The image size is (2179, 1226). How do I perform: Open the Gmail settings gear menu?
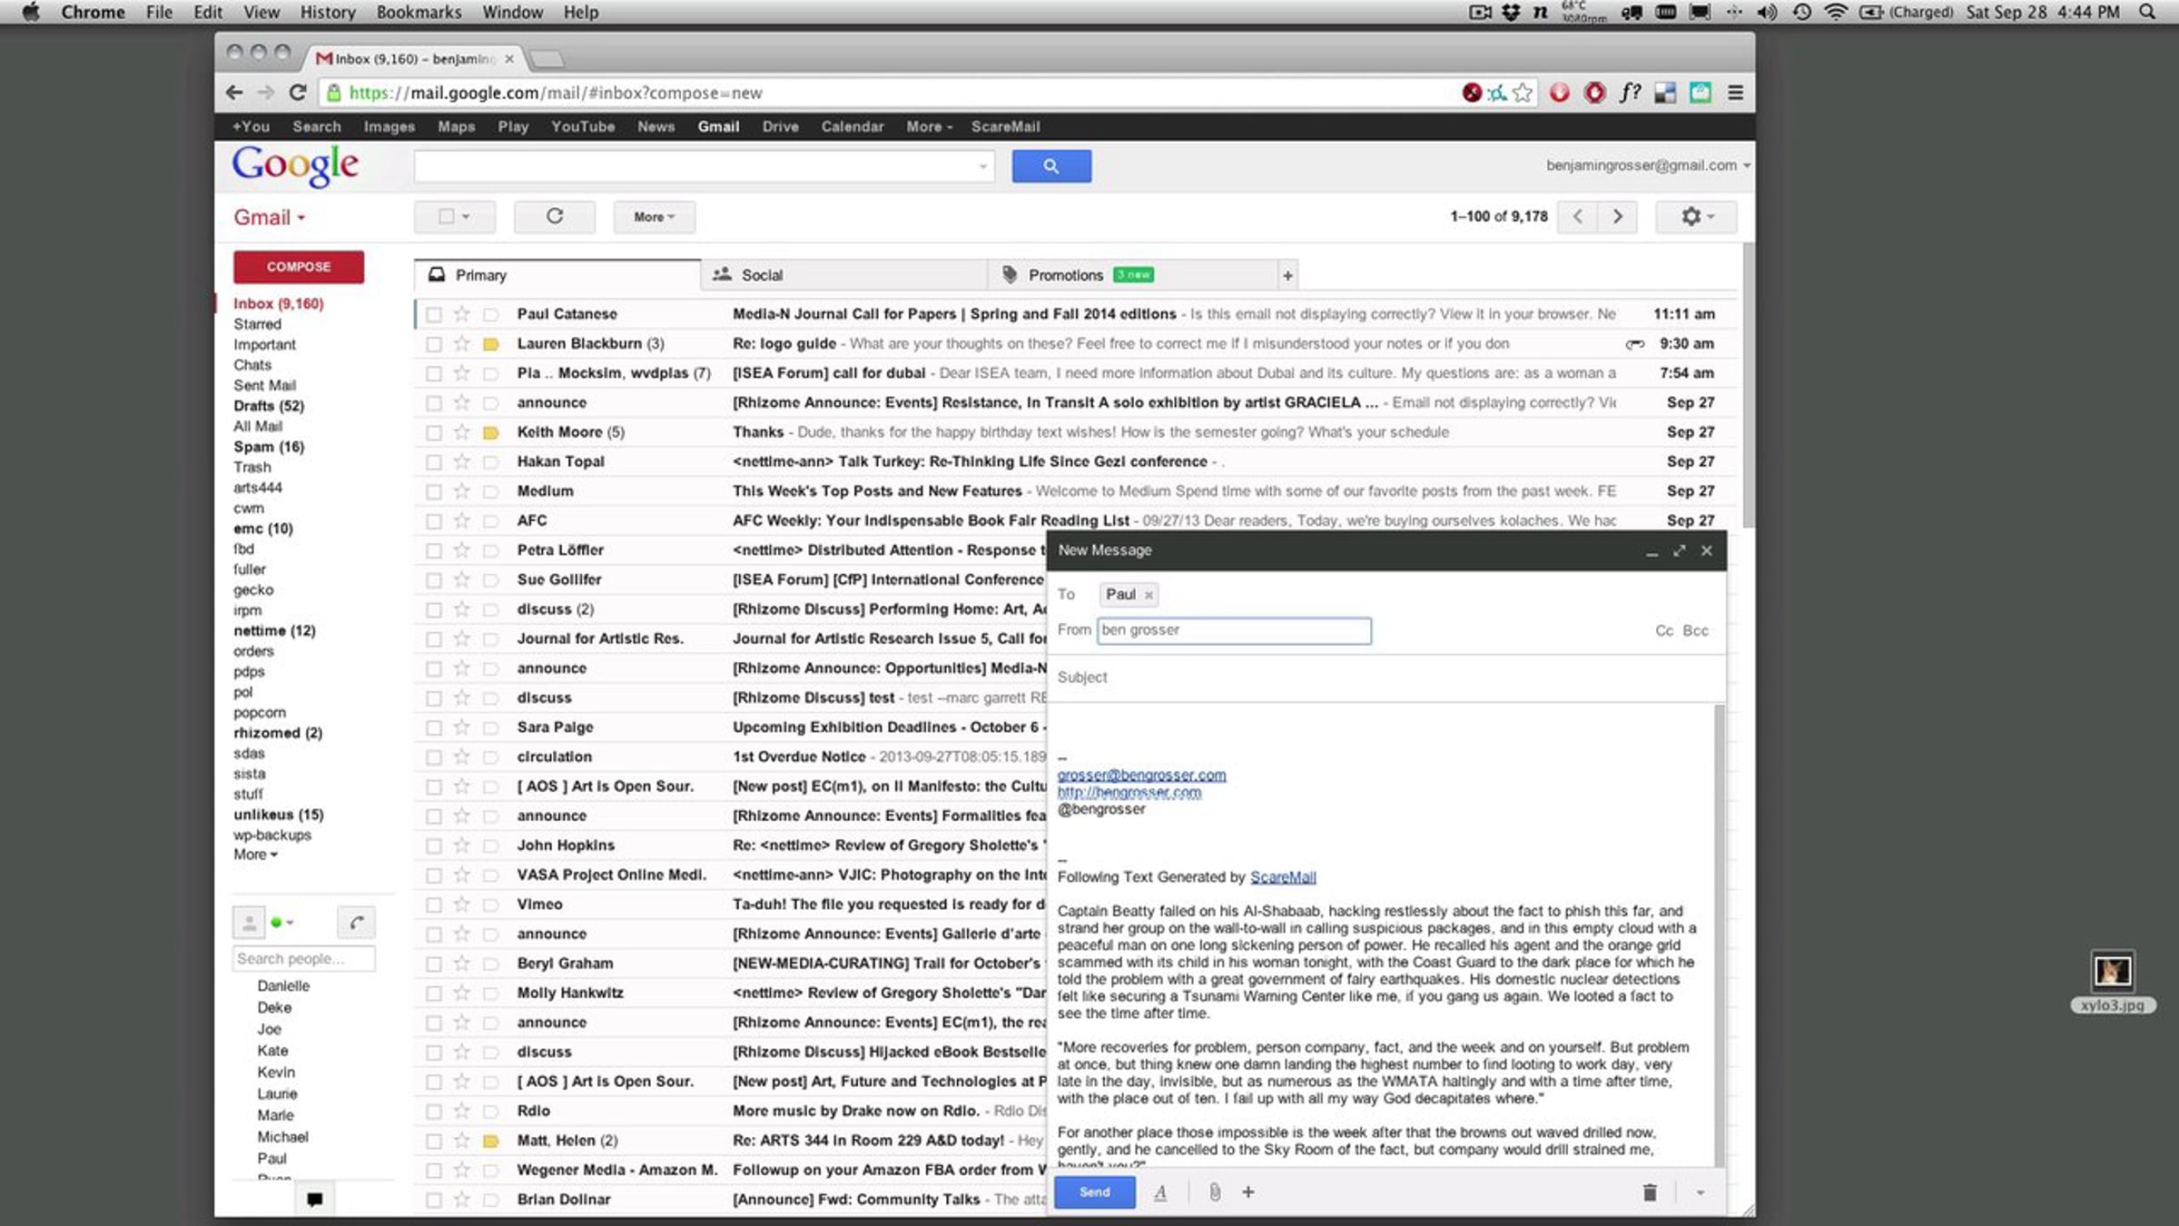[1696, 217]
